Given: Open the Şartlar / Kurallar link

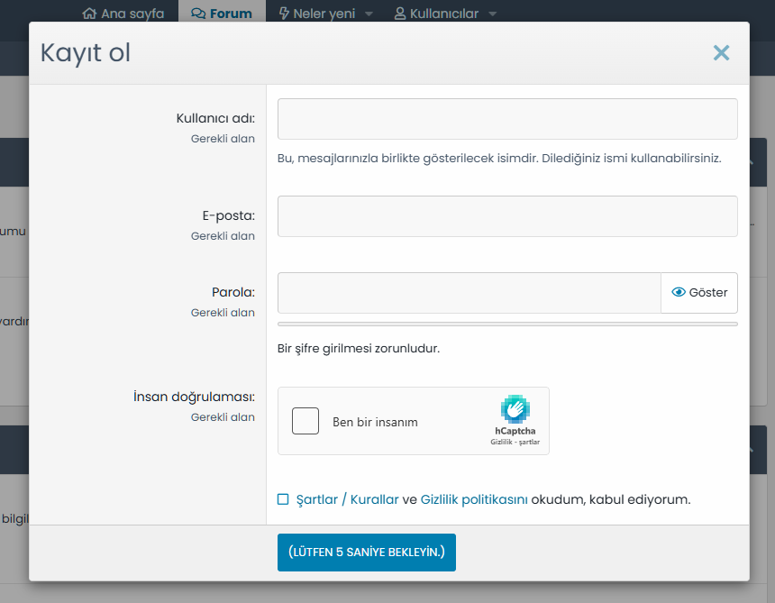Looking at the screenshot, I should pos(347,499).
